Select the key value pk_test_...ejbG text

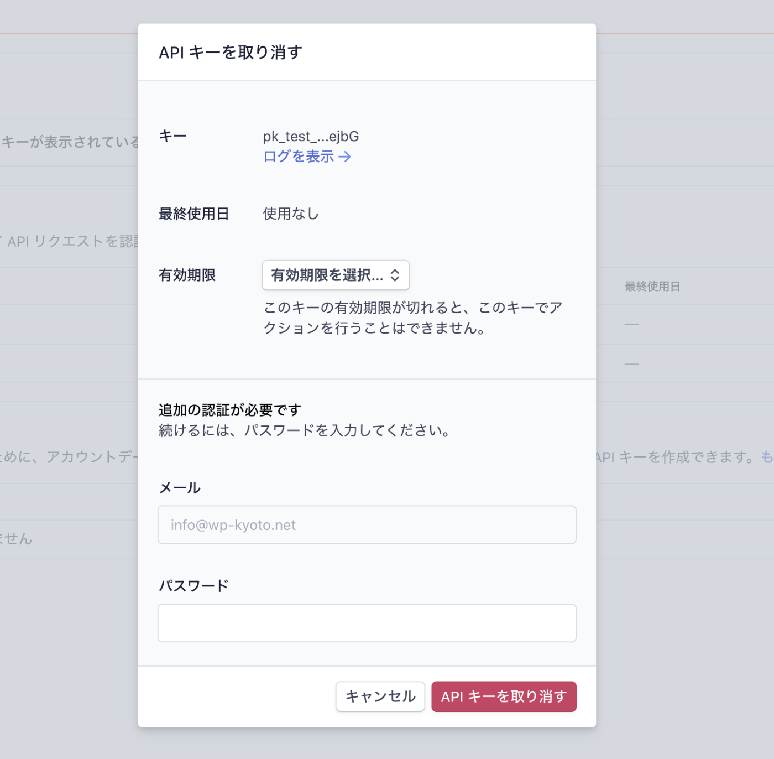click(x=311, y=136)
